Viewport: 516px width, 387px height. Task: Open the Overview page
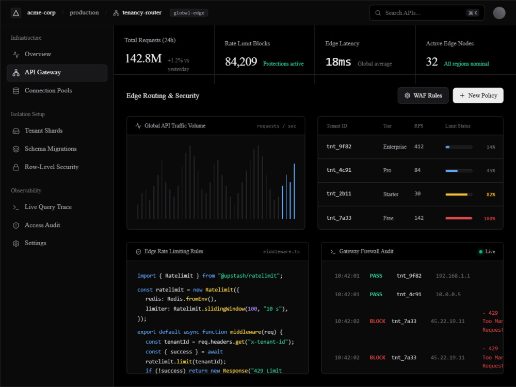point(57,54)
